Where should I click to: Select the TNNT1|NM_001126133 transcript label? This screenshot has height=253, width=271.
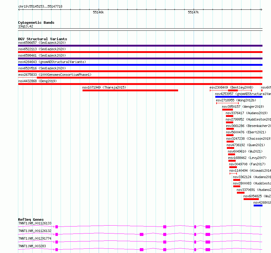(35, 223)
